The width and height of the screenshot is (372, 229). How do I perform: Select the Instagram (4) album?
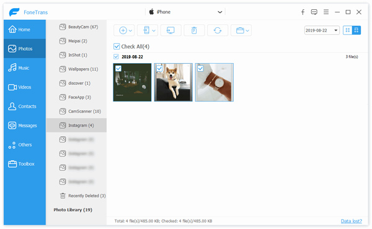pyautogui.click(x=77, y=125)
